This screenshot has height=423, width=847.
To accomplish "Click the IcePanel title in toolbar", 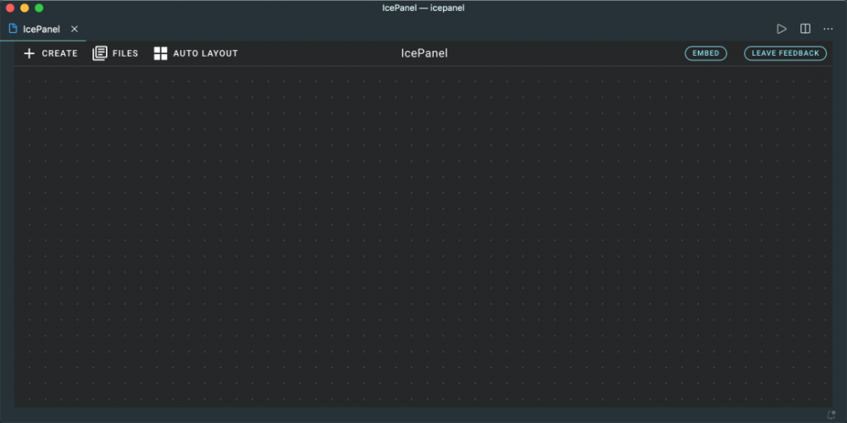I will [x=424, y=53].
